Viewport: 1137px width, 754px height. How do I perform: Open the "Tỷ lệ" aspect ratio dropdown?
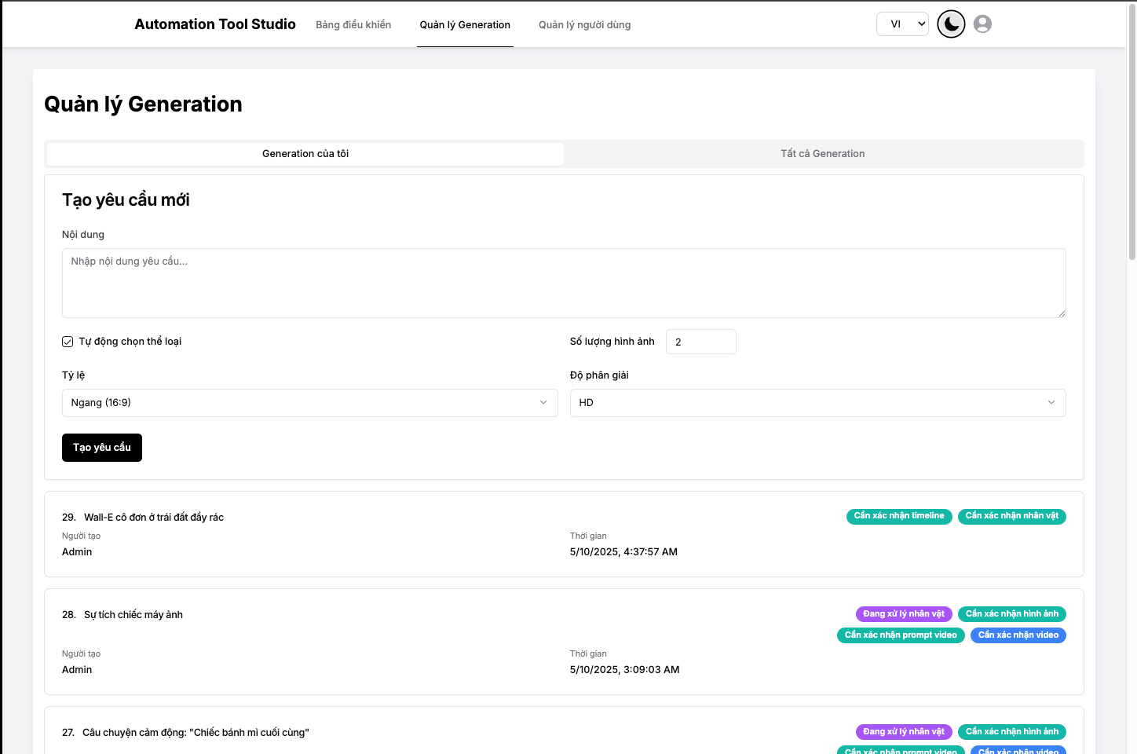pos(309,402)
